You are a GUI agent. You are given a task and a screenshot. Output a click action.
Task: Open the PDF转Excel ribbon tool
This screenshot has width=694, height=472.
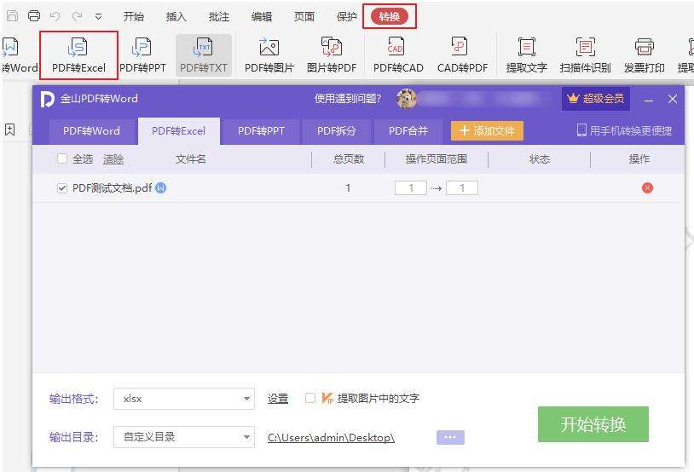[x=78, y=55]
